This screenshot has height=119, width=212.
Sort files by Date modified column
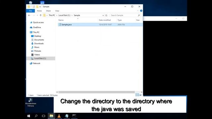(x=105, y=20)
